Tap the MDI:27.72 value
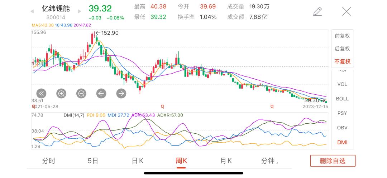 tap(119, 115)
